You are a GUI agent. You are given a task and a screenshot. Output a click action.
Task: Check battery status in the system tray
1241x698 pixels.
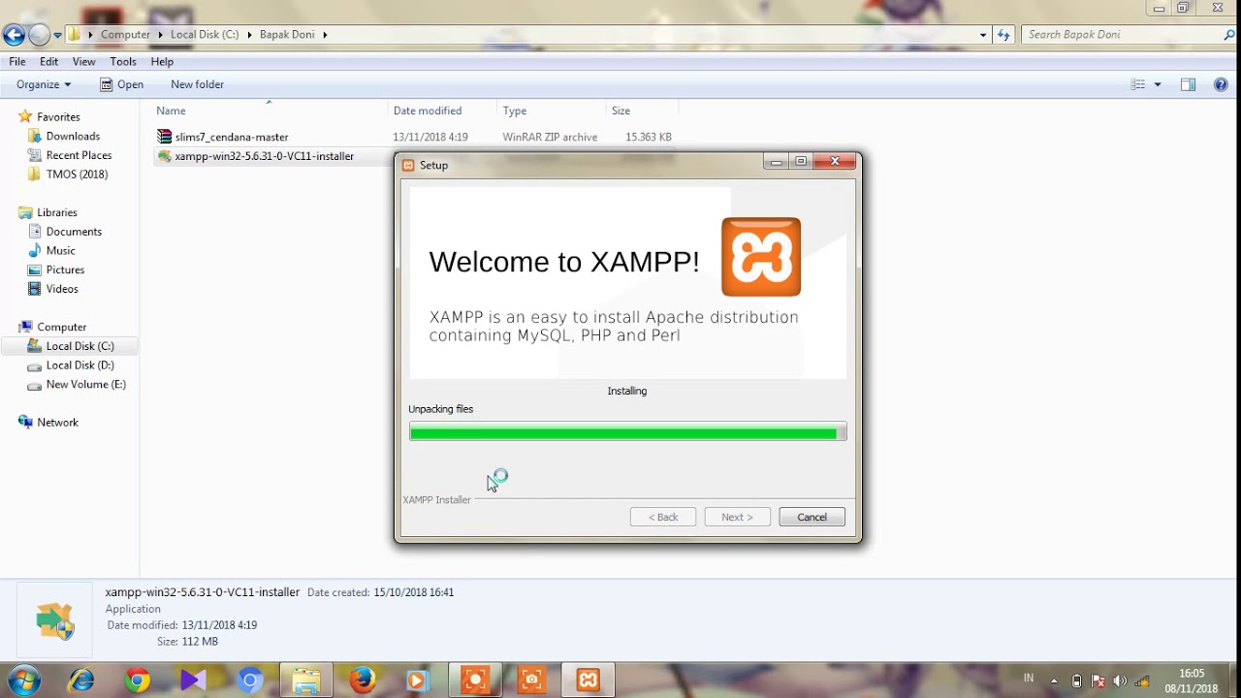tap(1076, 681)
